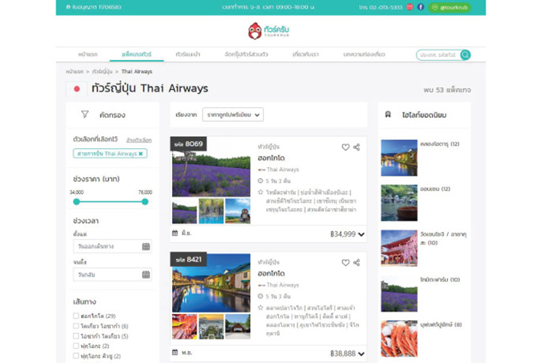
Task: Open calendar icon for return date field
Action: [146, 275]
